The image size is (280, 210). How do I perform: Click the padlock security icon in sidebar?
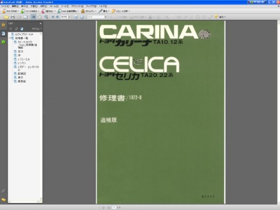coord(3,24)
